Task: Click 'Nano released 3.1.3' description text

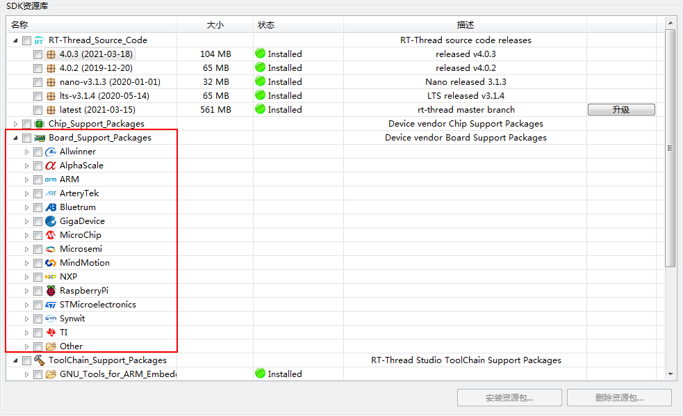Action: coord(466,82)
